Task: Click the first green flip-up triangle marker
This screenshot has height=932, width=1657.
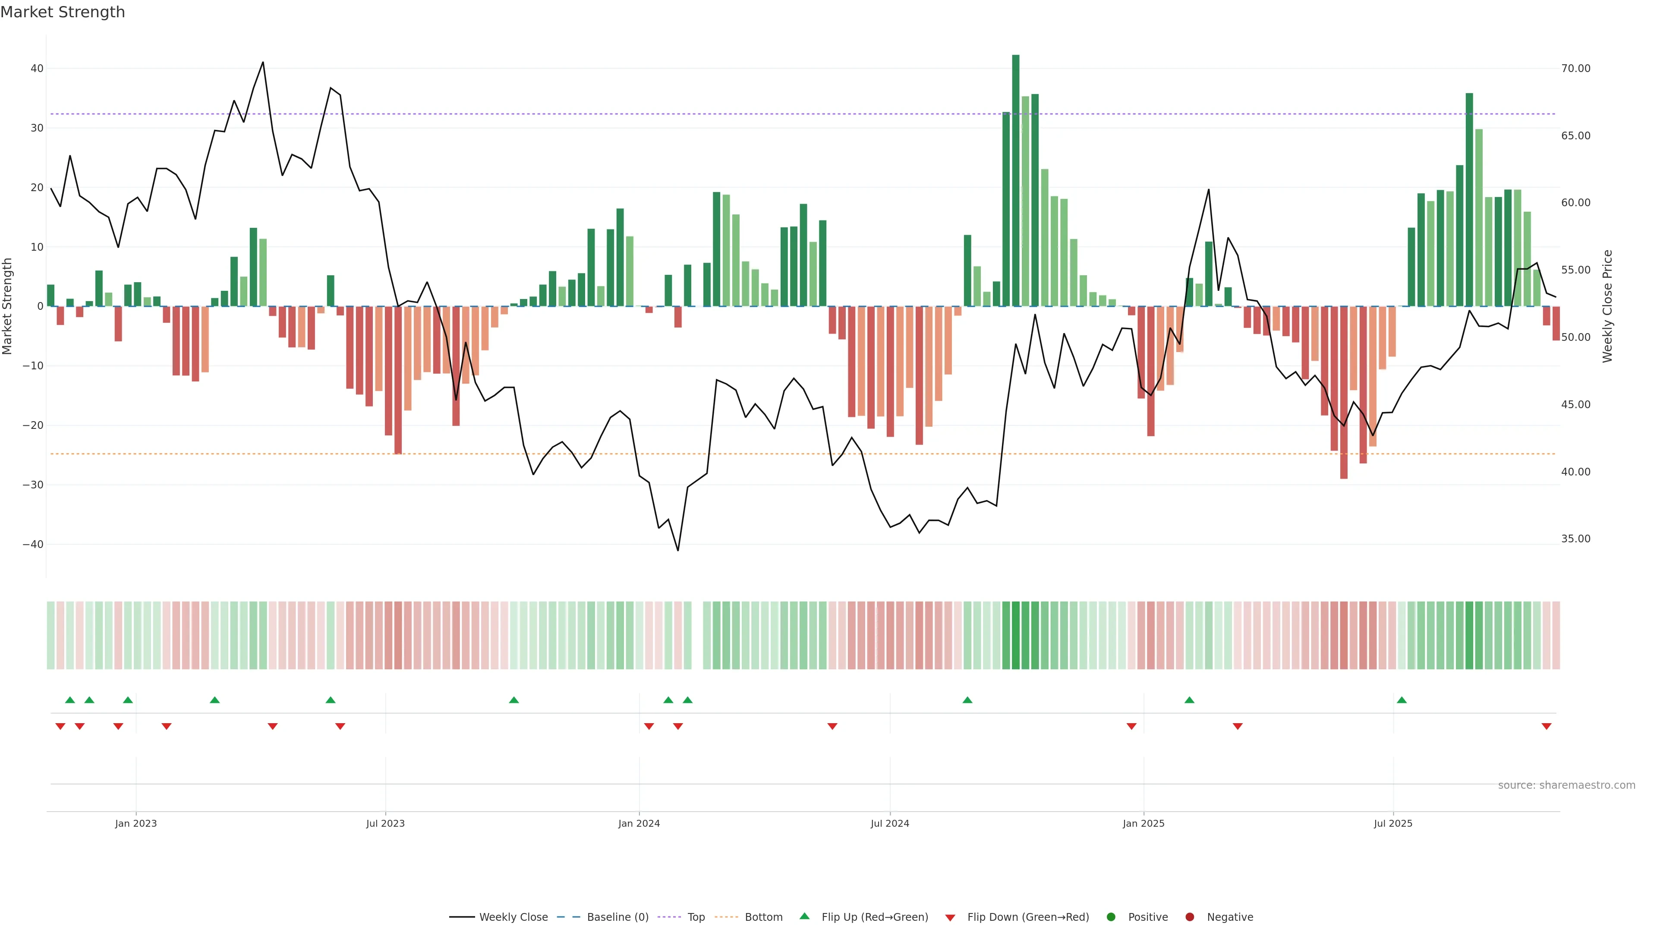Action: click(x=70, y=700)
